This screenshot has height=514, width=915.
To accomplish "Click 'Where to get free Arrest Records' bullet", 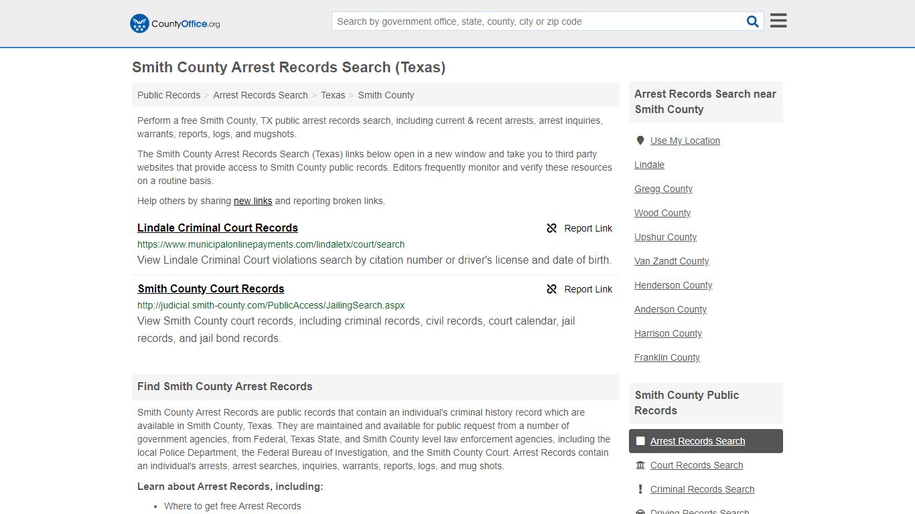I will pyautogui.click(x=232, y=506).
